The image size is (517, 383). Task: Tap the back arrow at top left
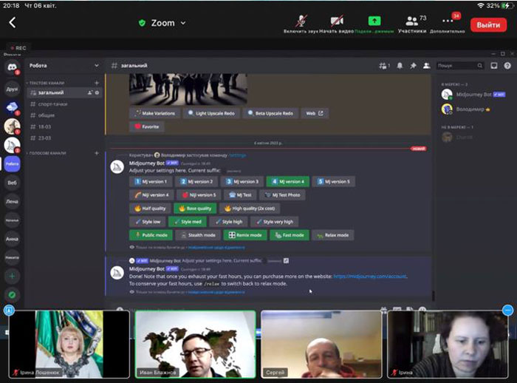click(13, 22)
